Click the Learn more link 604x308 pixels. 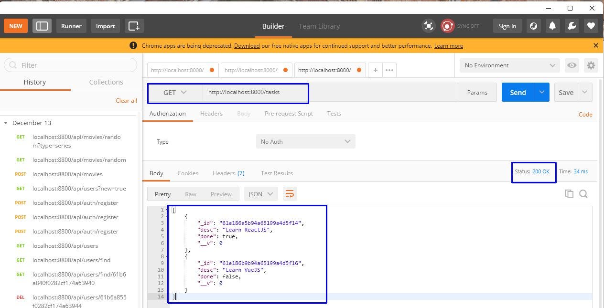coord(448,46)
